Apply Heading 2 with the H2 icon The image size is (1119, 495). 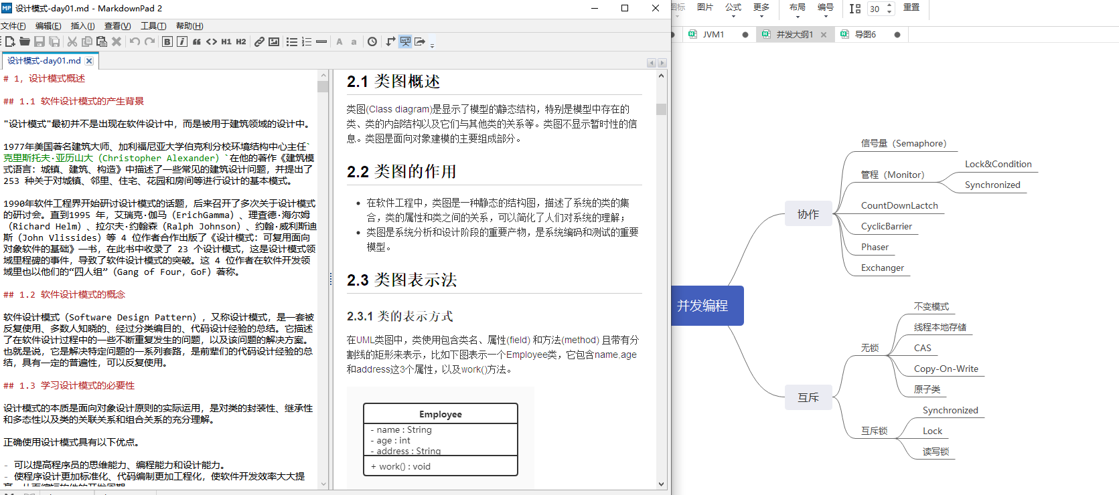click(241, 41)
